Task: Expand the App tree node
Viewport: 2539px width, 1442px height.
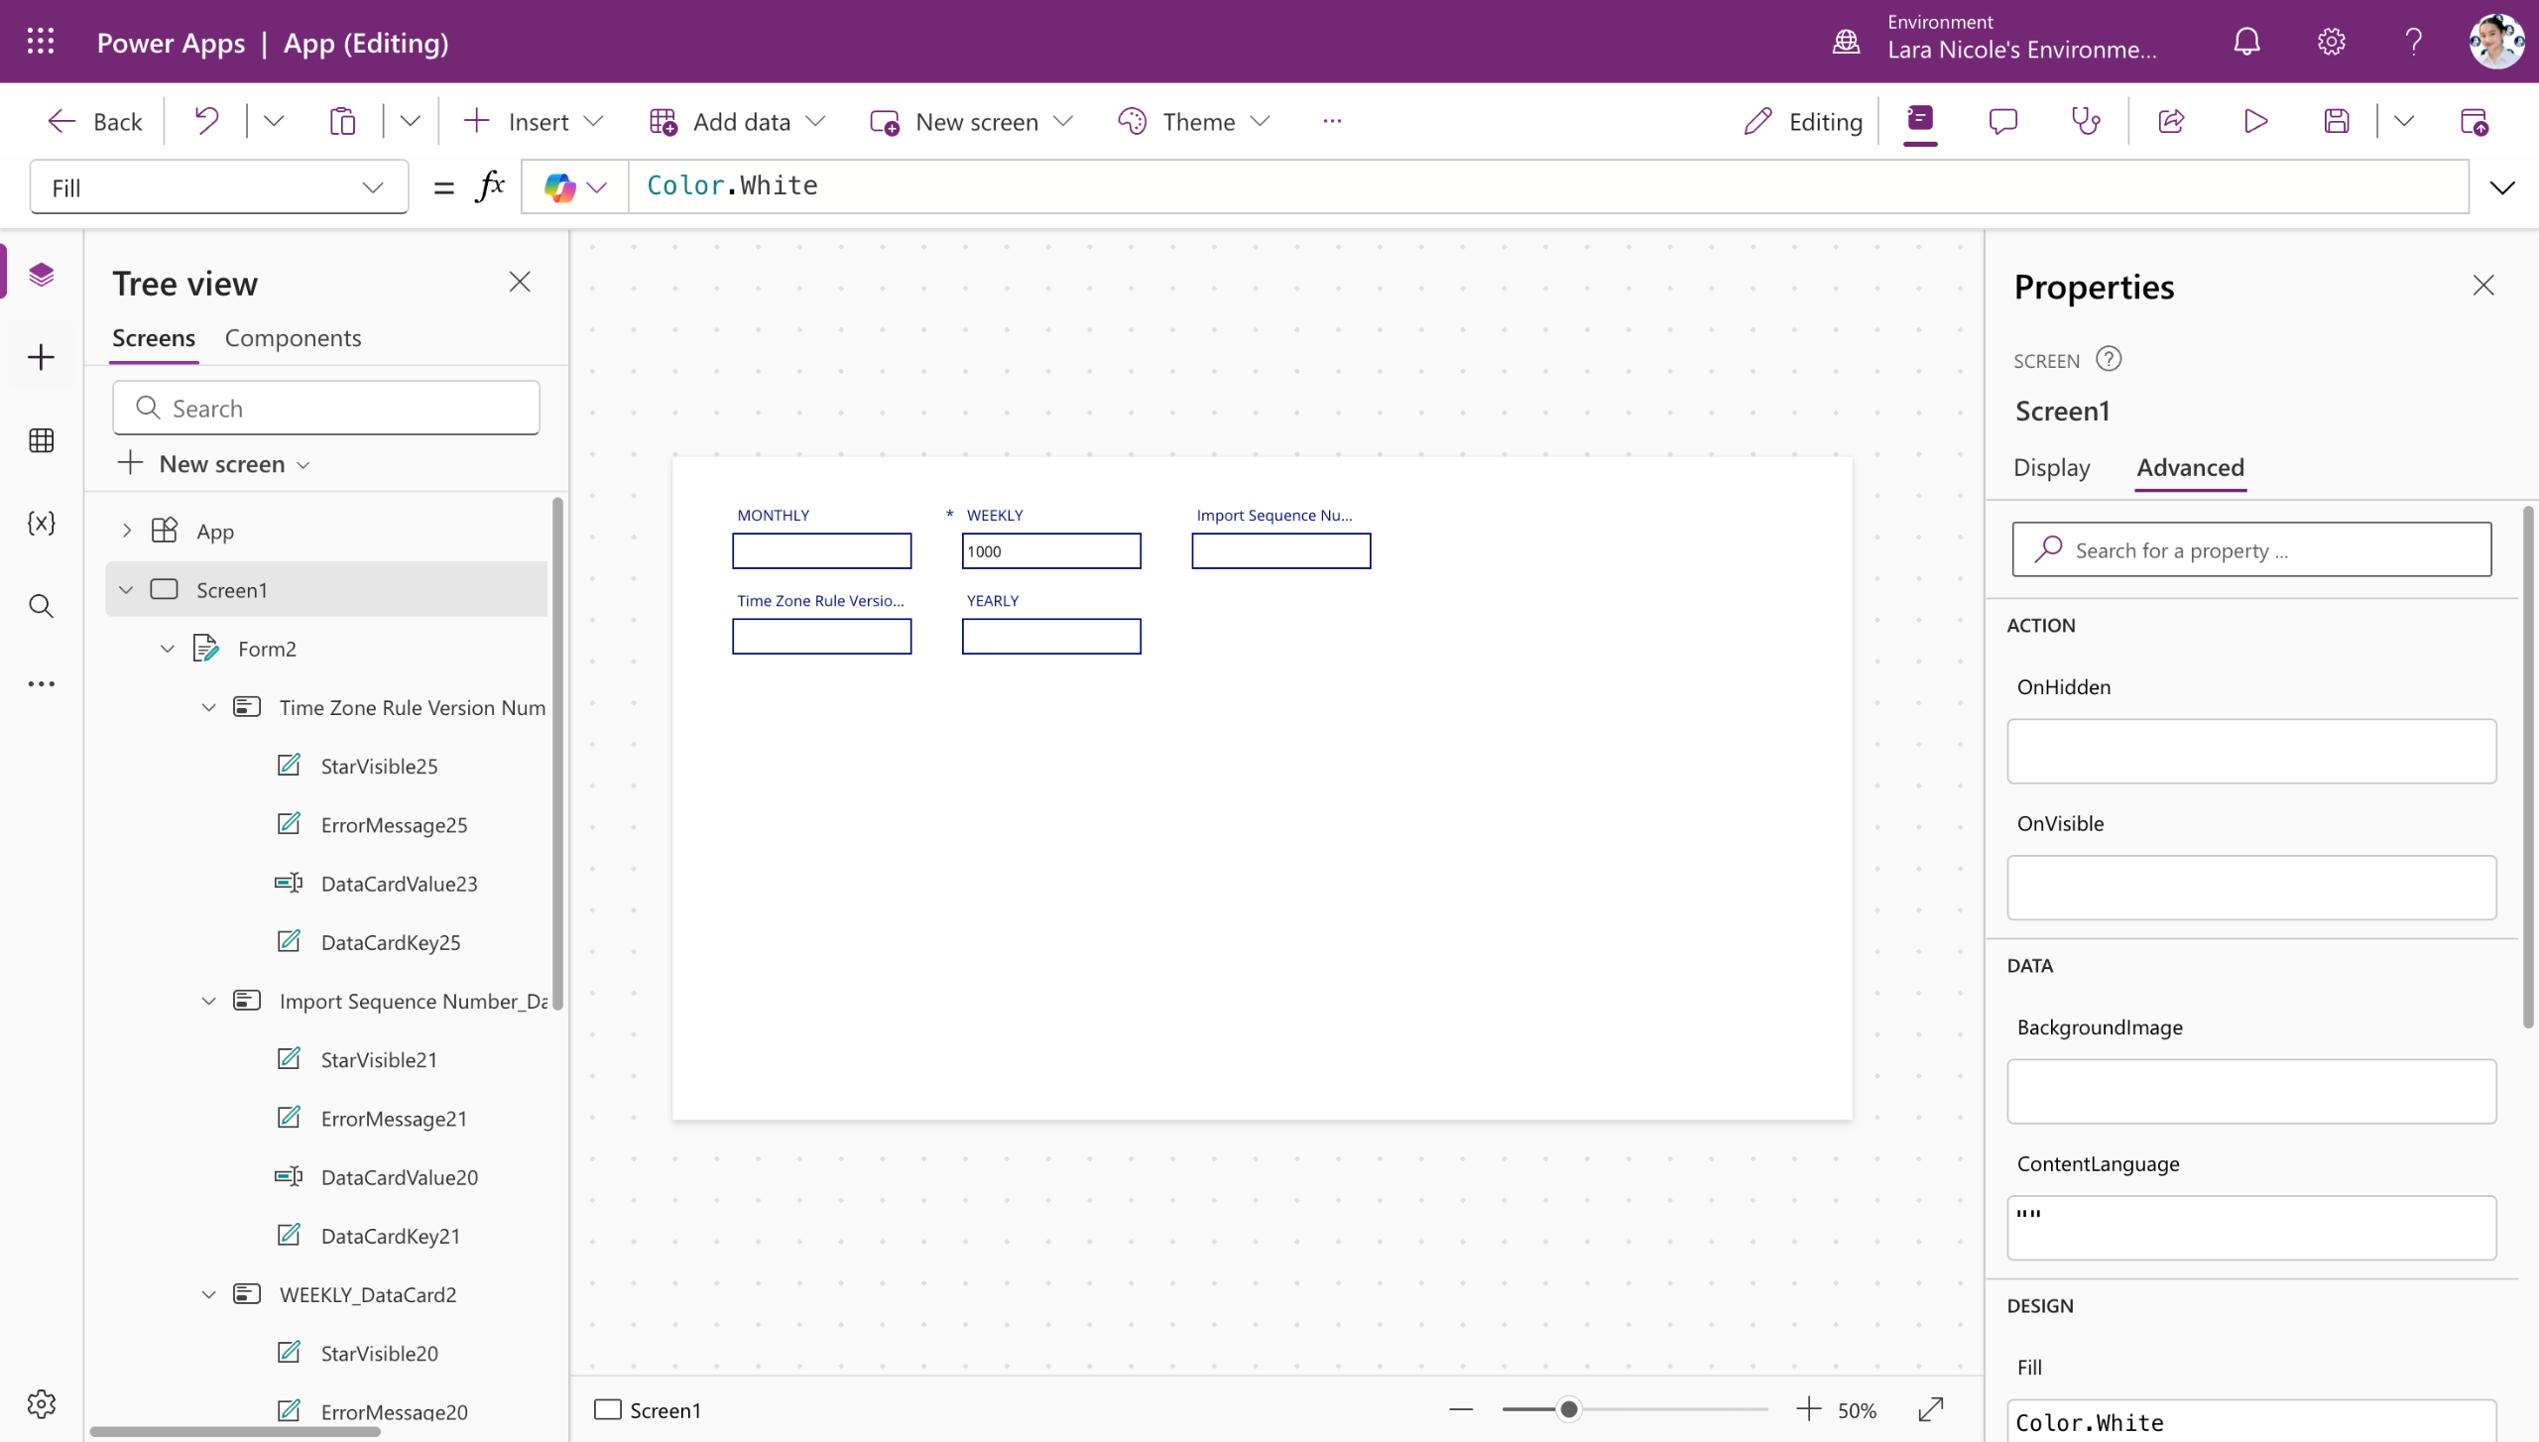Action: coord(127,531)
